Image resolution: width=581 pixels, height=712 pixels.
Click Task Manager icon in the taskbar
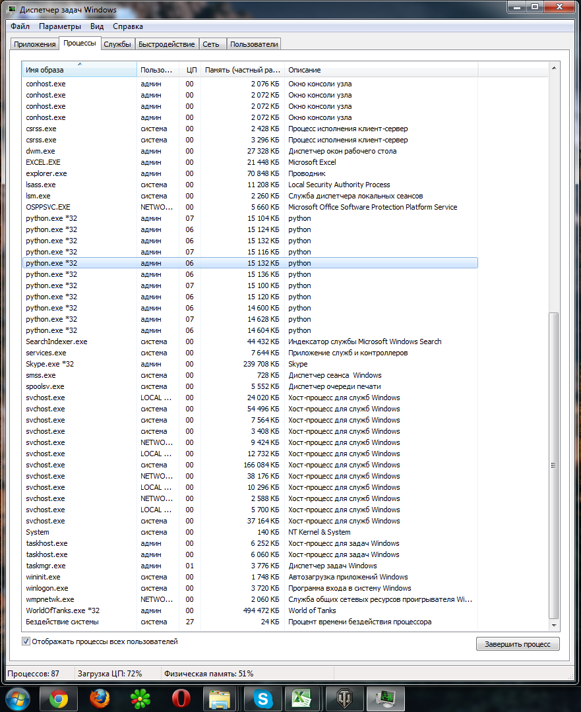(386, 699)
